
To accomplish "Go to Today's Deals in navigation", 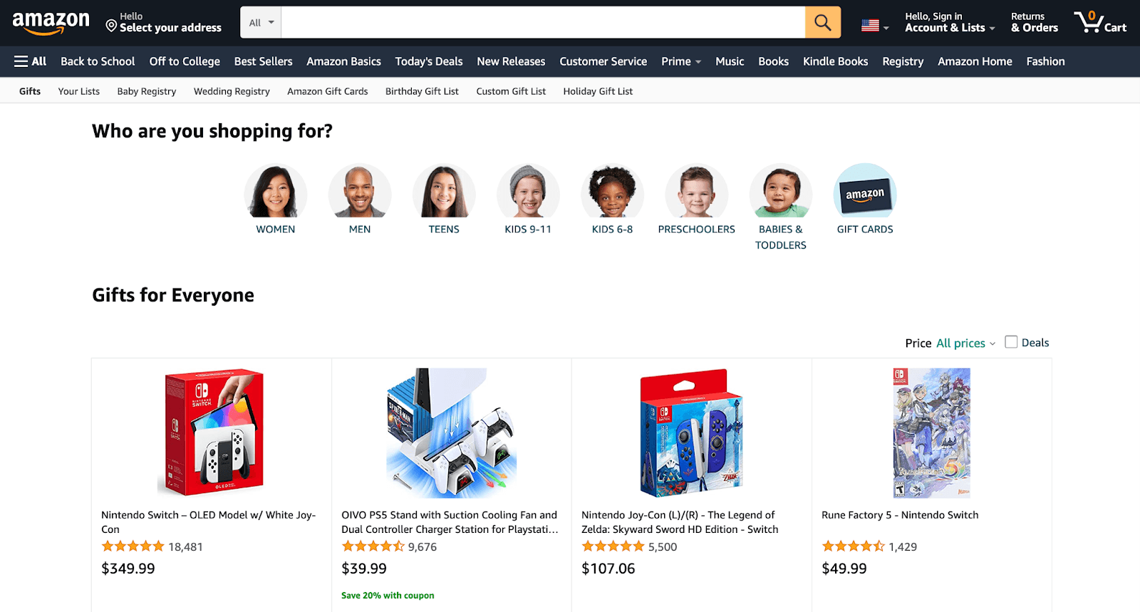I will [x=429, y=61].
